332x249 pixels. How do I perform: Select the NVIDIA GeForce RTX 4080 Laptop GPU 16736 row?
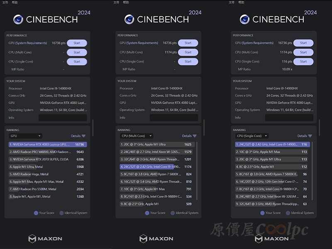click(48, 144)
